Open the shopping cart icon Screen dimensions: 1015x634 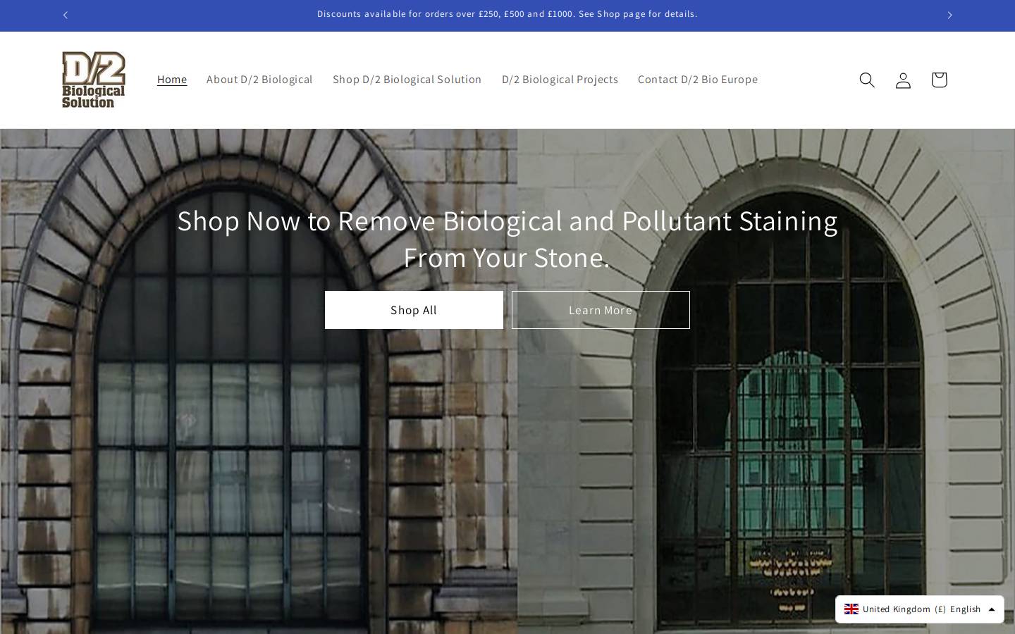click(939, 80)
